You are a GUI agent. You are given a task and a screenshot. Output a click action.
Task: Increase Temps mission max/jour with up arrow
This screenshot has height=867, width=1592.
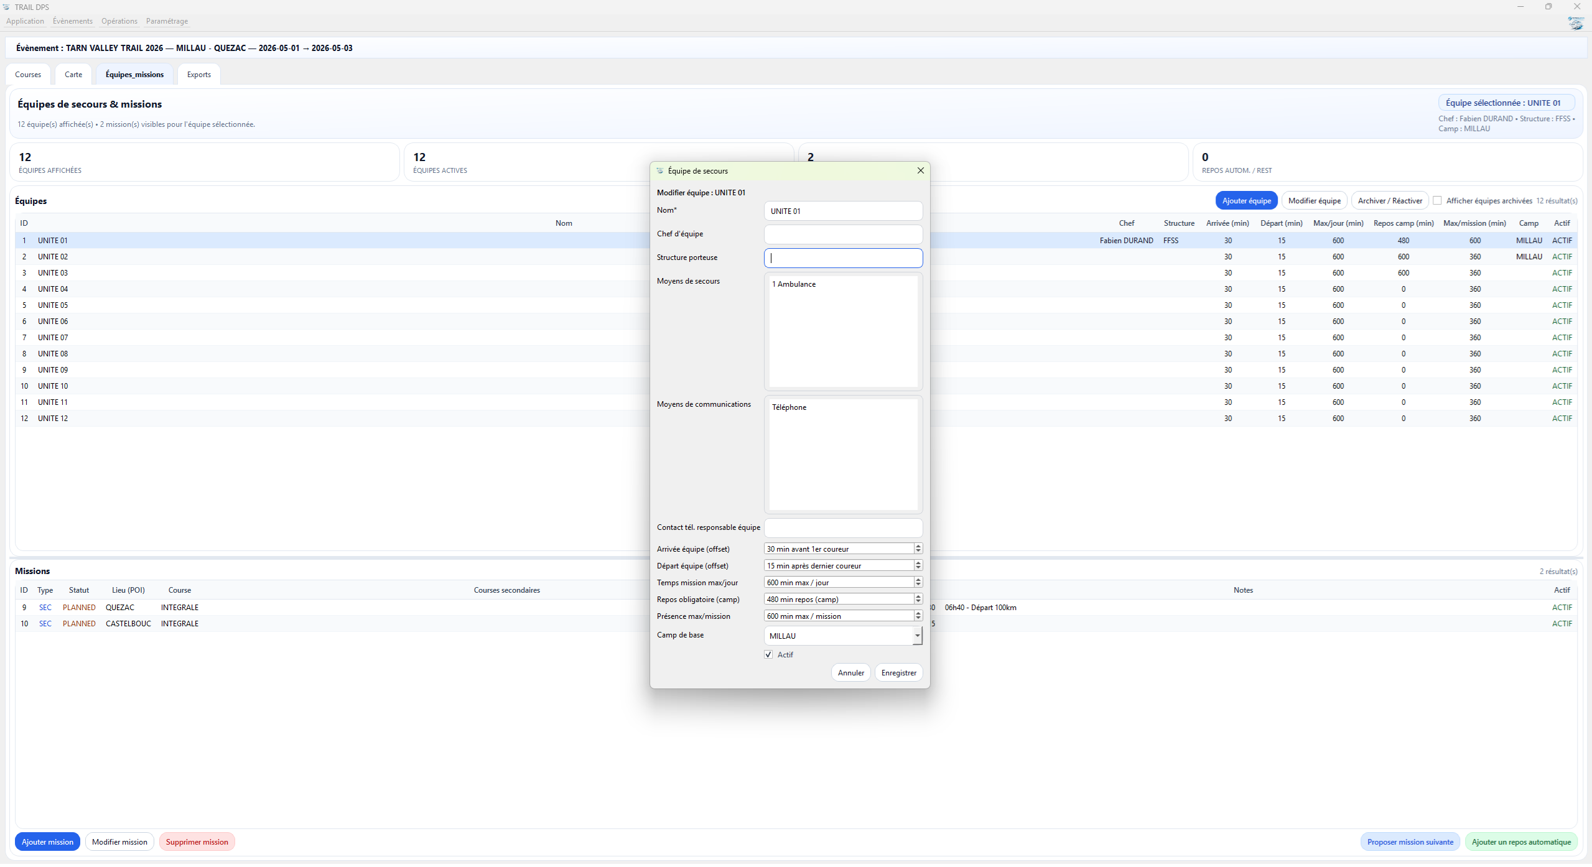918,580
